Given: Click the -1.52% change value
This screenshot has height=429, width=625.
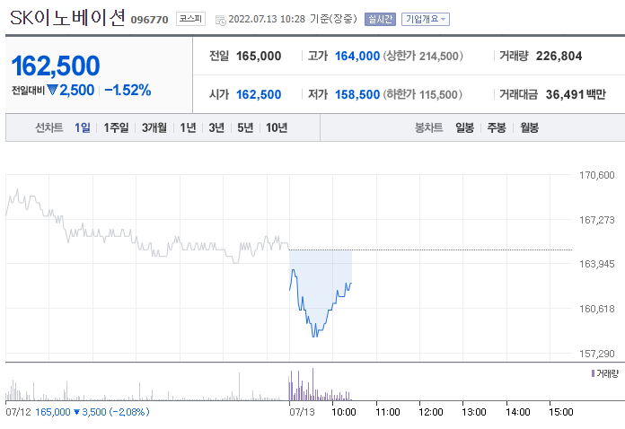Looking at the screenshot, I should [x=128, y=90].
